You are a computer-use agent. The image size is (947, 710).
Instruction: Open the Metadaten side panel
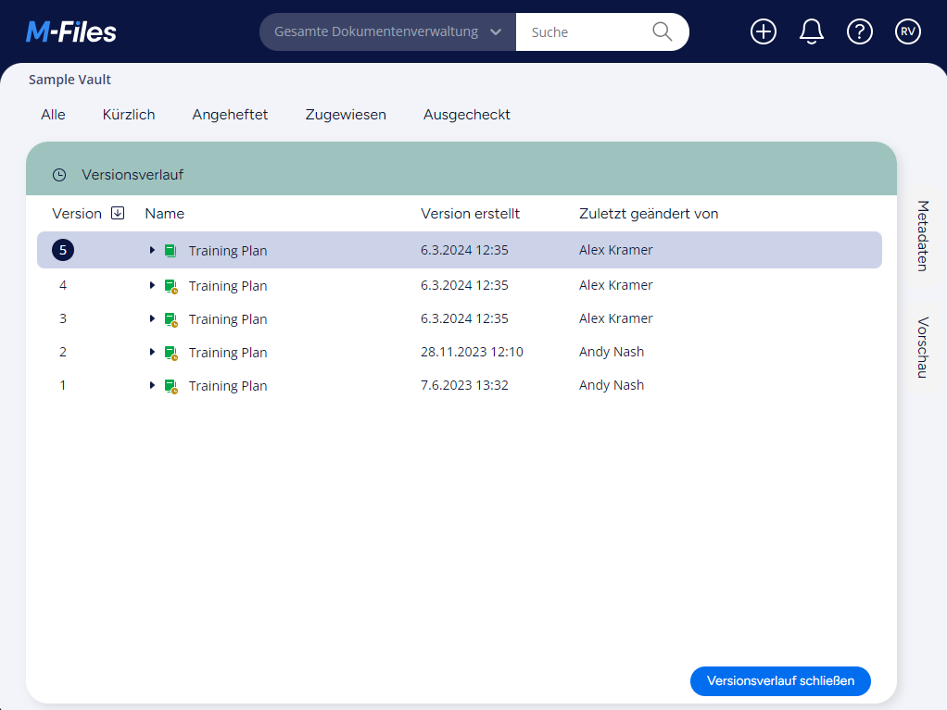coord(922,235)
